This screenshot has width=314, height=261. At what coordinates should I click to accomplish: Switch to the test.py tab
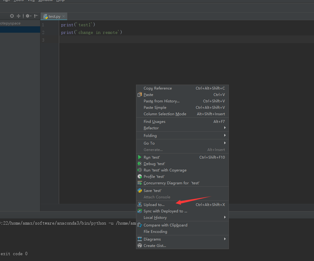pos(54,17)
